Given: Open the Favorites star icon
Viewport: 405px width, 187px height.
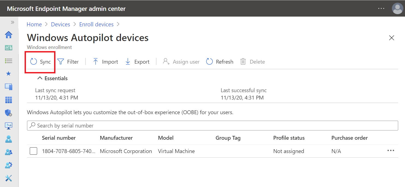Looking at the screenshot, I should (x=9, y=74).
